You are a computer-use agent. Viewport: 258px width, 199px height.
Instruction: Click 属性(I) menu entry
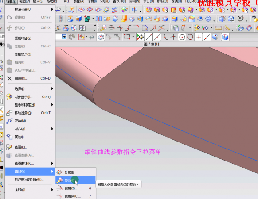click(x=30, y=137)
